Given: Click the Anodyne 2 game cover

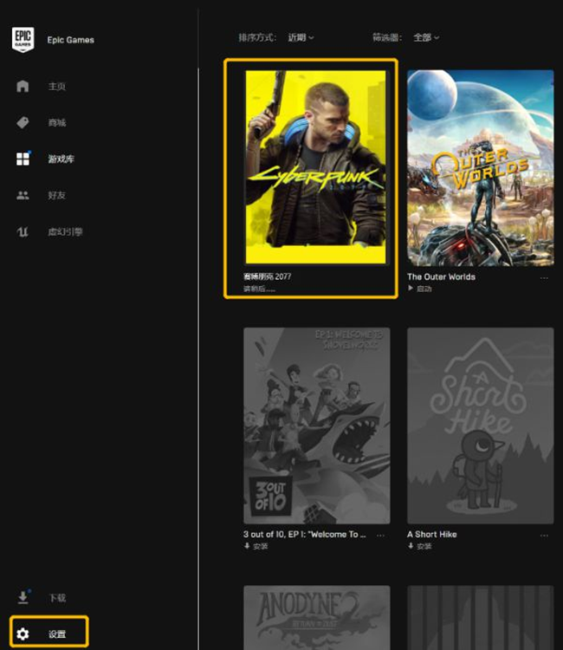Looking at the screenshot, I should pos(316,617).
